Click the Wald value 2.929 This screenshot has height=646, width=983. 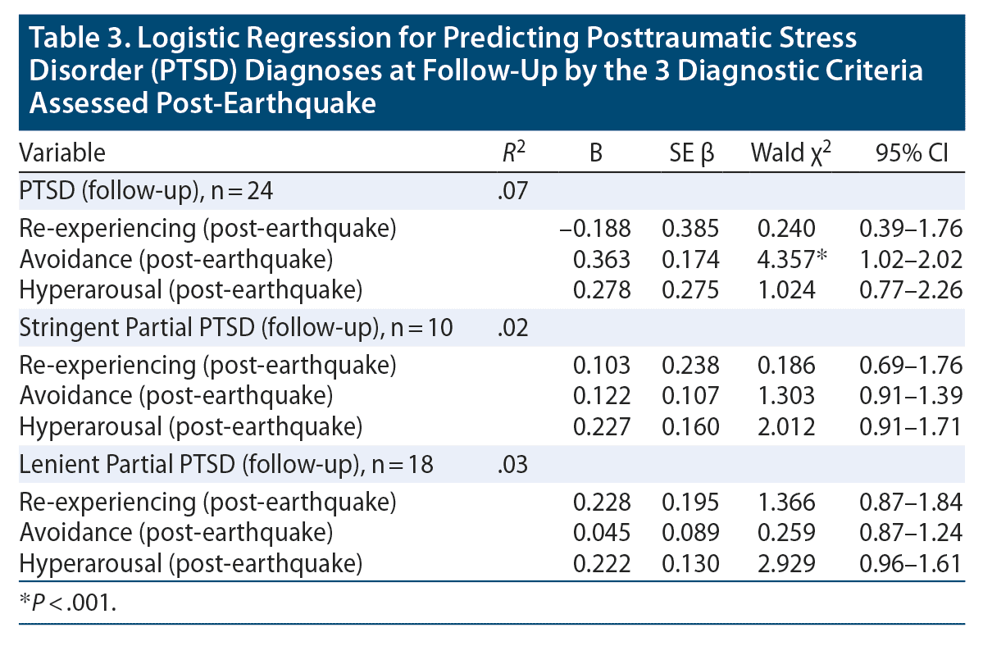point(786,563)
